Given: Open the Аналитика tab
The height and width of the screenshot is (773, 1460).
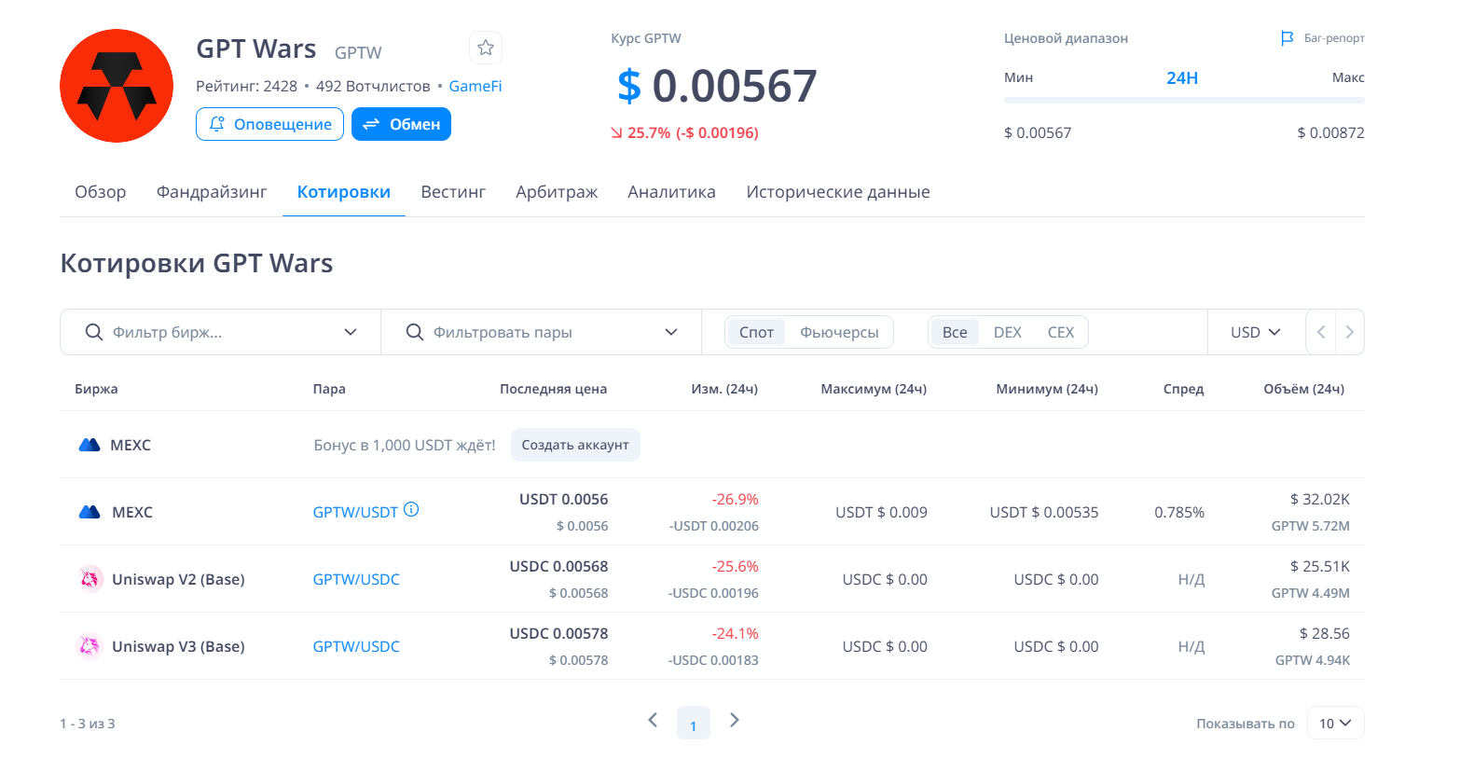Looking at the screenshot, I should tap(671, 192).
